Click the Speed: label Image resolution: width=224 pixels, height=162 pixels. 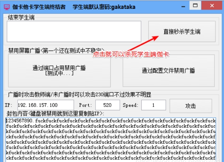(x=130, y=105)
